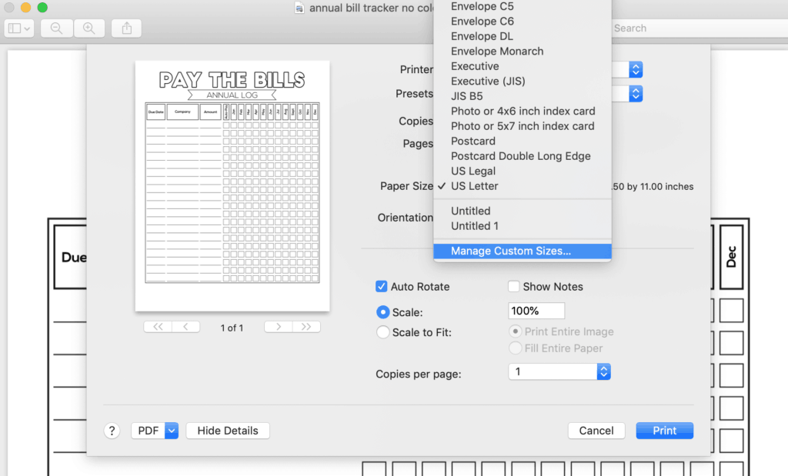Image resolution: width=788 pixels, height=476 pixels.
Task: Click the window title 'annual bill tracker'
Action: click(x=372, y=8)
